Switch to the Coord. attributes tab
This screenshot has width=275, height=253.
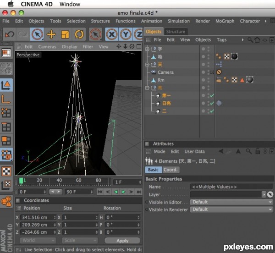(170, 170)
